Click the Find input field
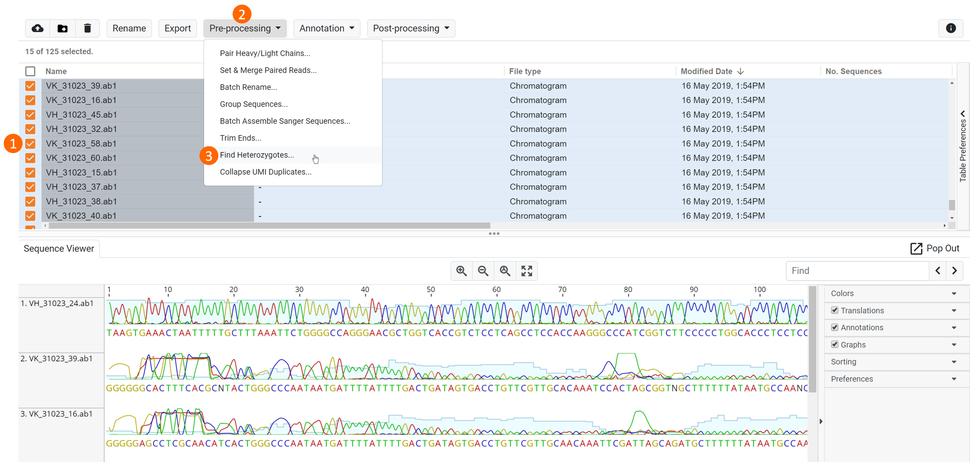Viewport: 970px width, 462px height. click(x=857, y=271)
